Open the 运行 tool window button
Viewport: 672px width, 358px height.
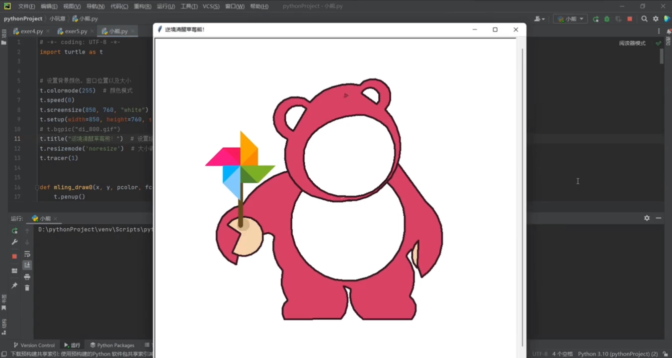pyautogui.click(x=72, y=345)
